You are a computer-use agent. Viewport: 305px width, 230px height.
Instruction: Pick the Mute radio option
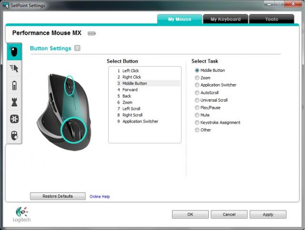click(197, 115)
